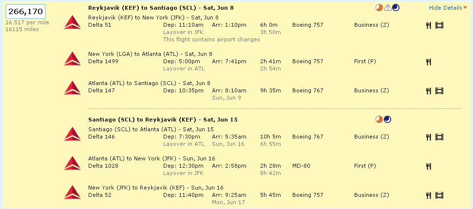
Task: Click the 266,170 price box
Action: coord(25,11)
